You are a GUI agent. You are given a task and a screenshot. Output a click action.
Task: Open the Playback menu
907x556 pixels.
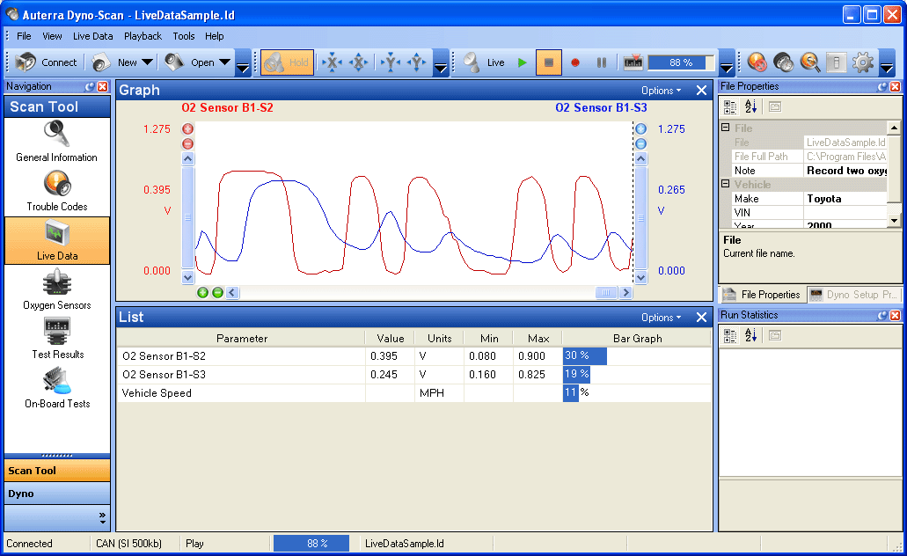(143, 36)
